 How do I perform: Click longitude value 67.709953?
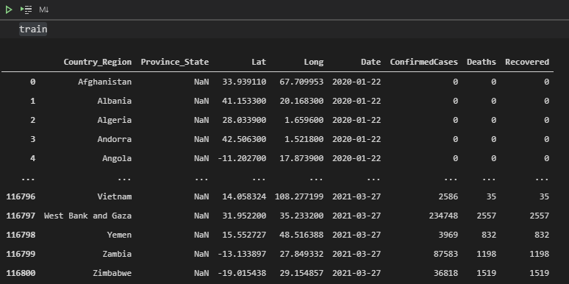pos(301,82)
